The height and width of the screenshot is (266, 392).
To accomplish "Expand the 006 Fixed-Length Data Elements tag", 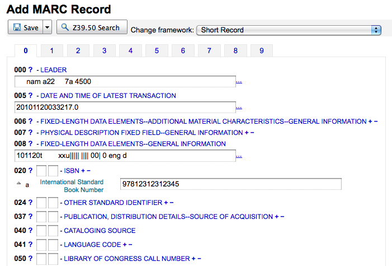I will 202,122.
